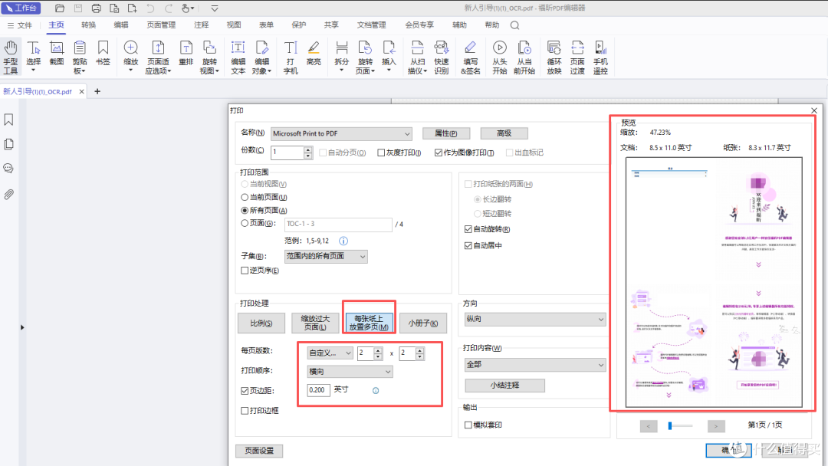Click the Booklet (小册子) button

pyautogui.click(x=423, y=323)
